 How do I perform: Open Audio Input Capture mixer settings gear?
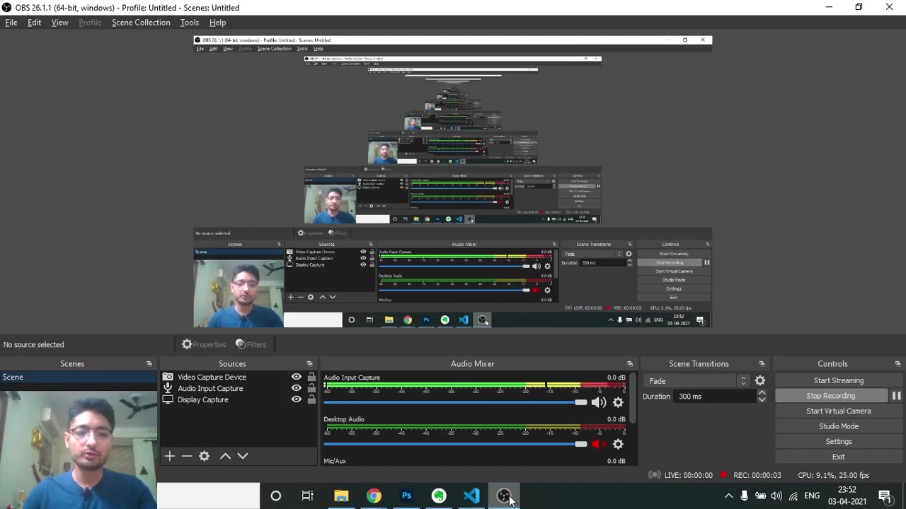618,402
